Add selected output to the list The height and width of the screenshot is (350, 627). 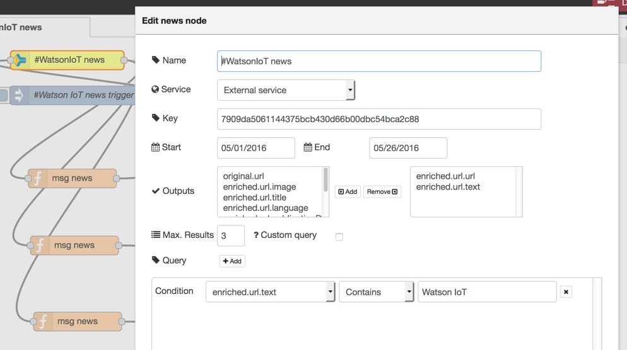[348, 191]
